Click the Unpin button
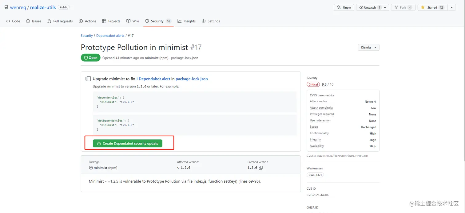This screenshot has height=213, width=465. point(344,7)
